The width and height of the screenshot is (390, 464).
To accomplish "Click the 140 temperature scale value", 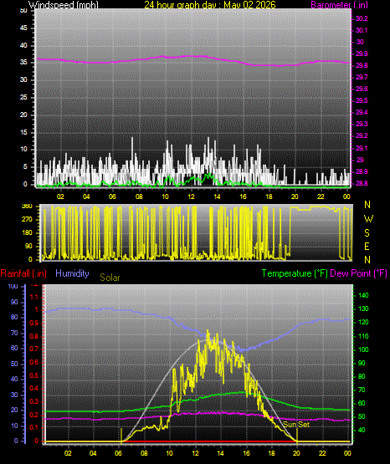I will (363, 295).
